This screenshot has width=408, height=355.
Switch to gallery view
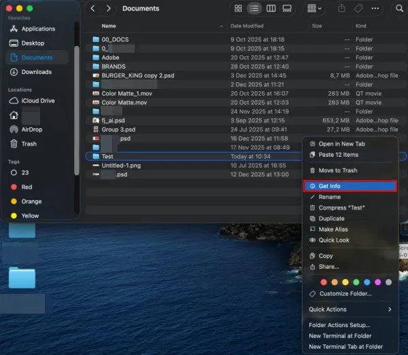(x=287, y=9)
